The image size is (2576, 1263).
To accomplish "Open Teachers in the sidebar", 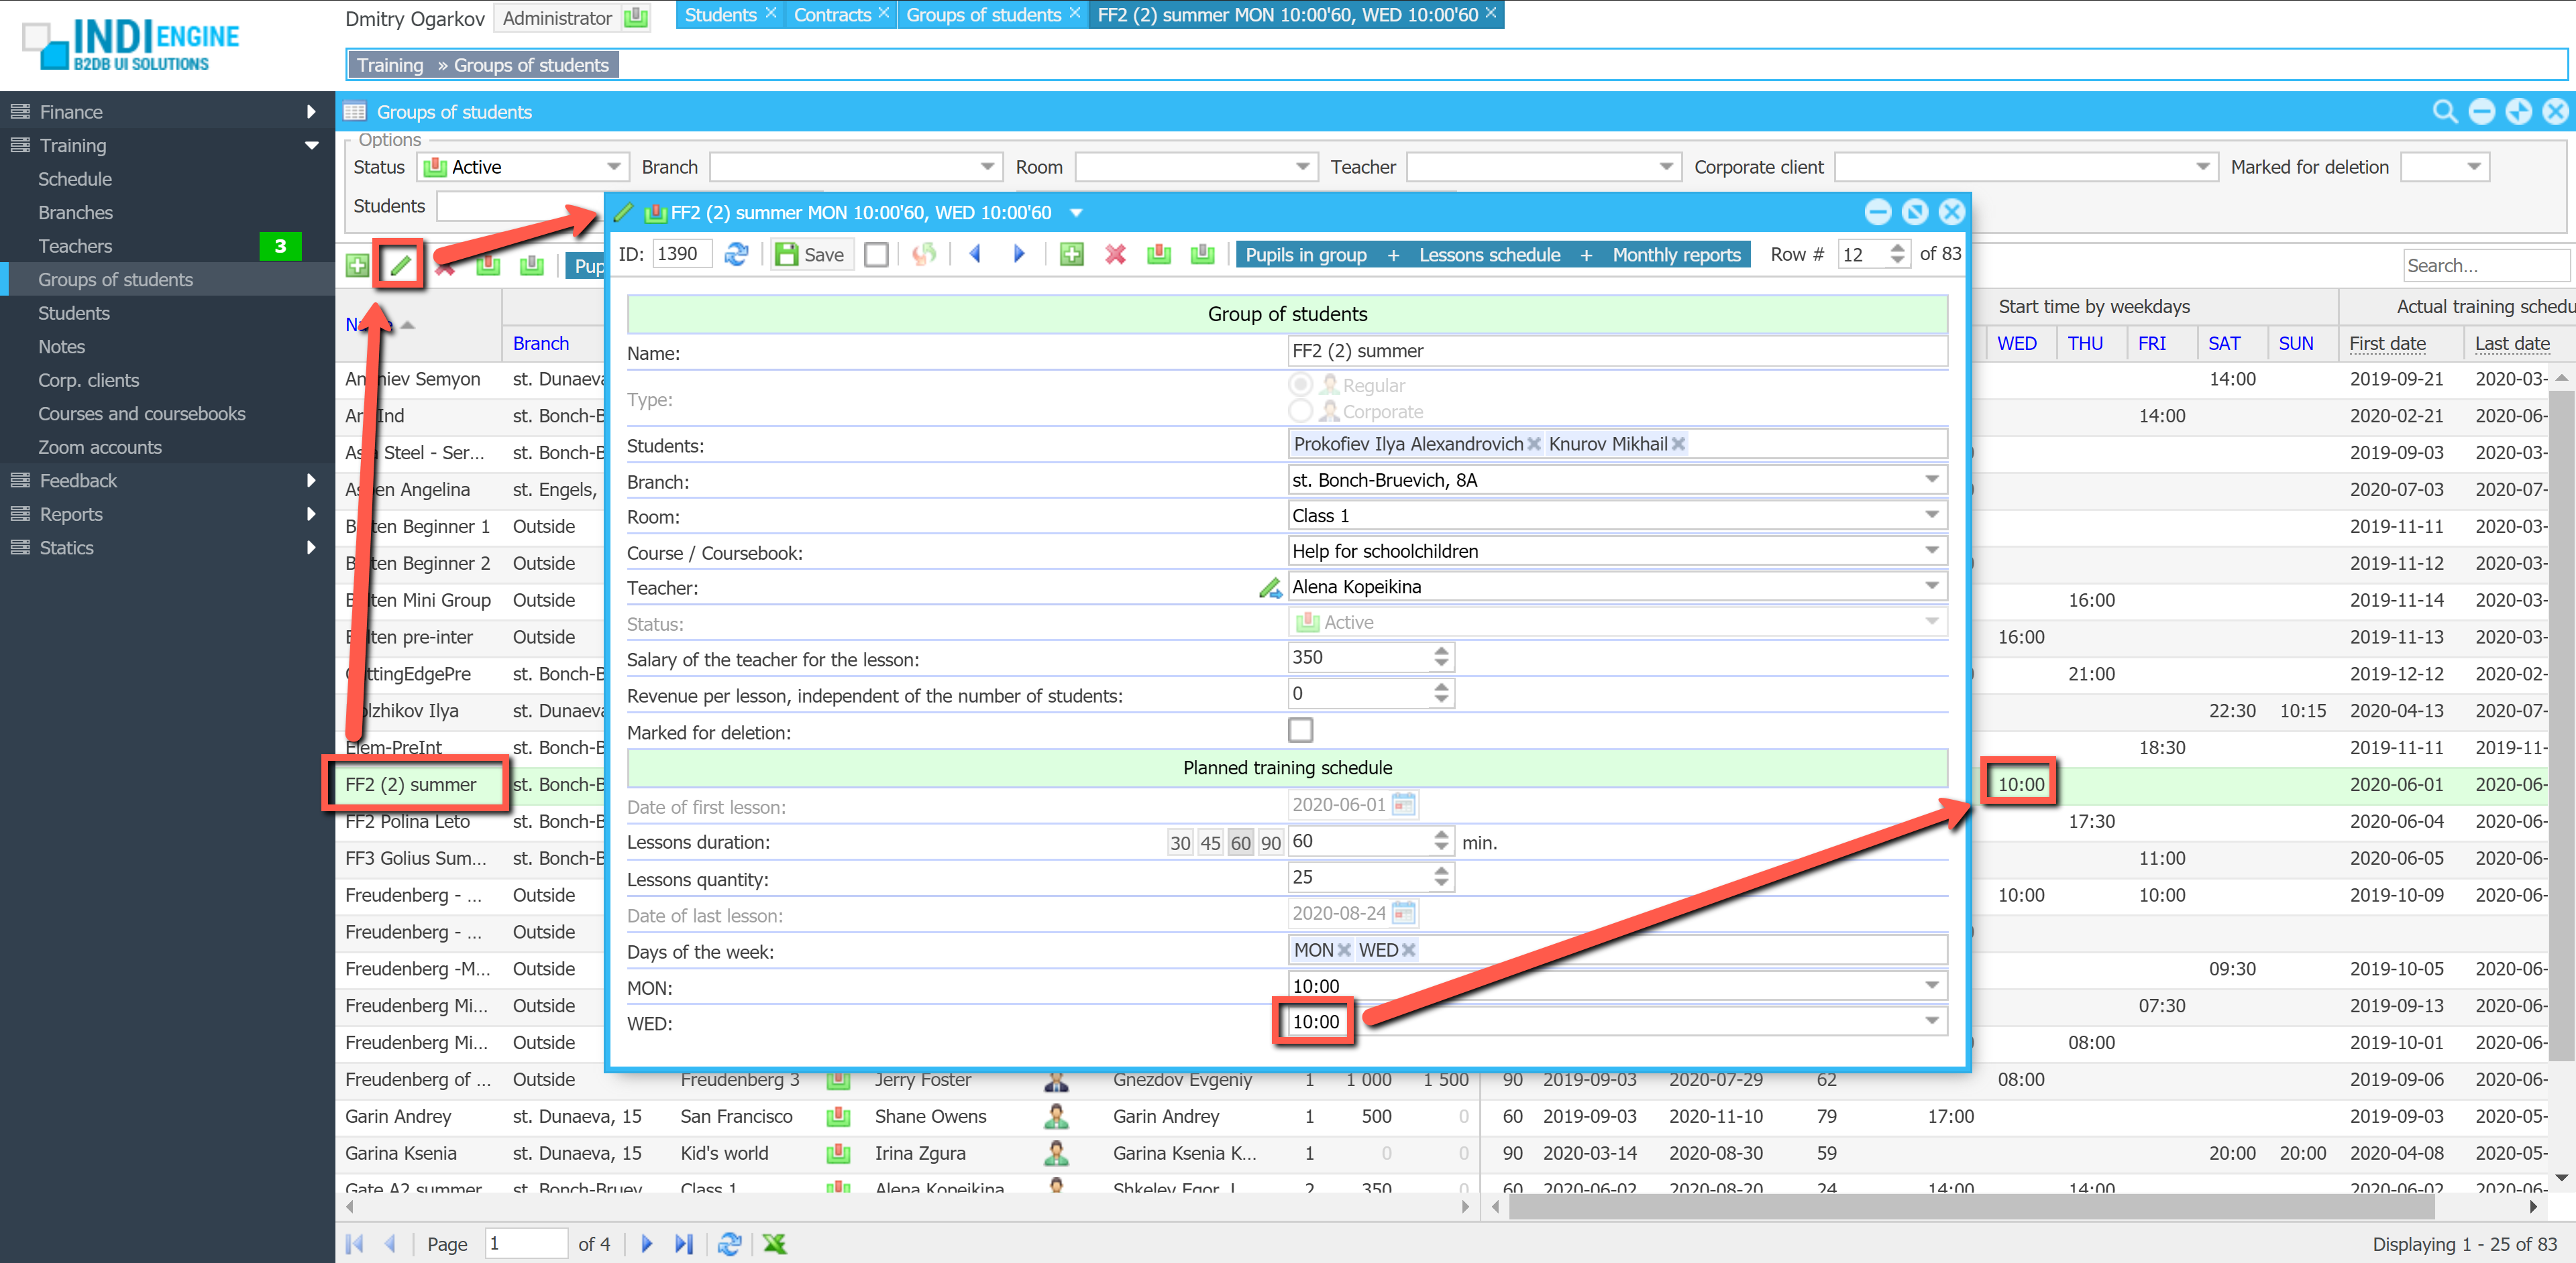I will (75, 246).
